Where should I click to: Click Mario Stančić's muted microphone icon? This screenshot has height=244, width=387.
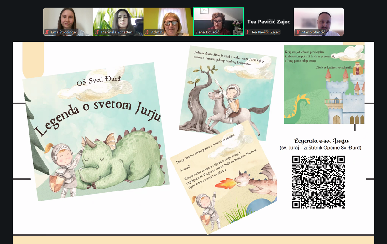coord(298,32)
